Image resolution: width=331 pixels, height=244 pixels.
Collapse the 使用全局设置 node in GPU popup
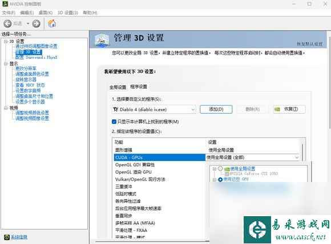coord(215,169)
